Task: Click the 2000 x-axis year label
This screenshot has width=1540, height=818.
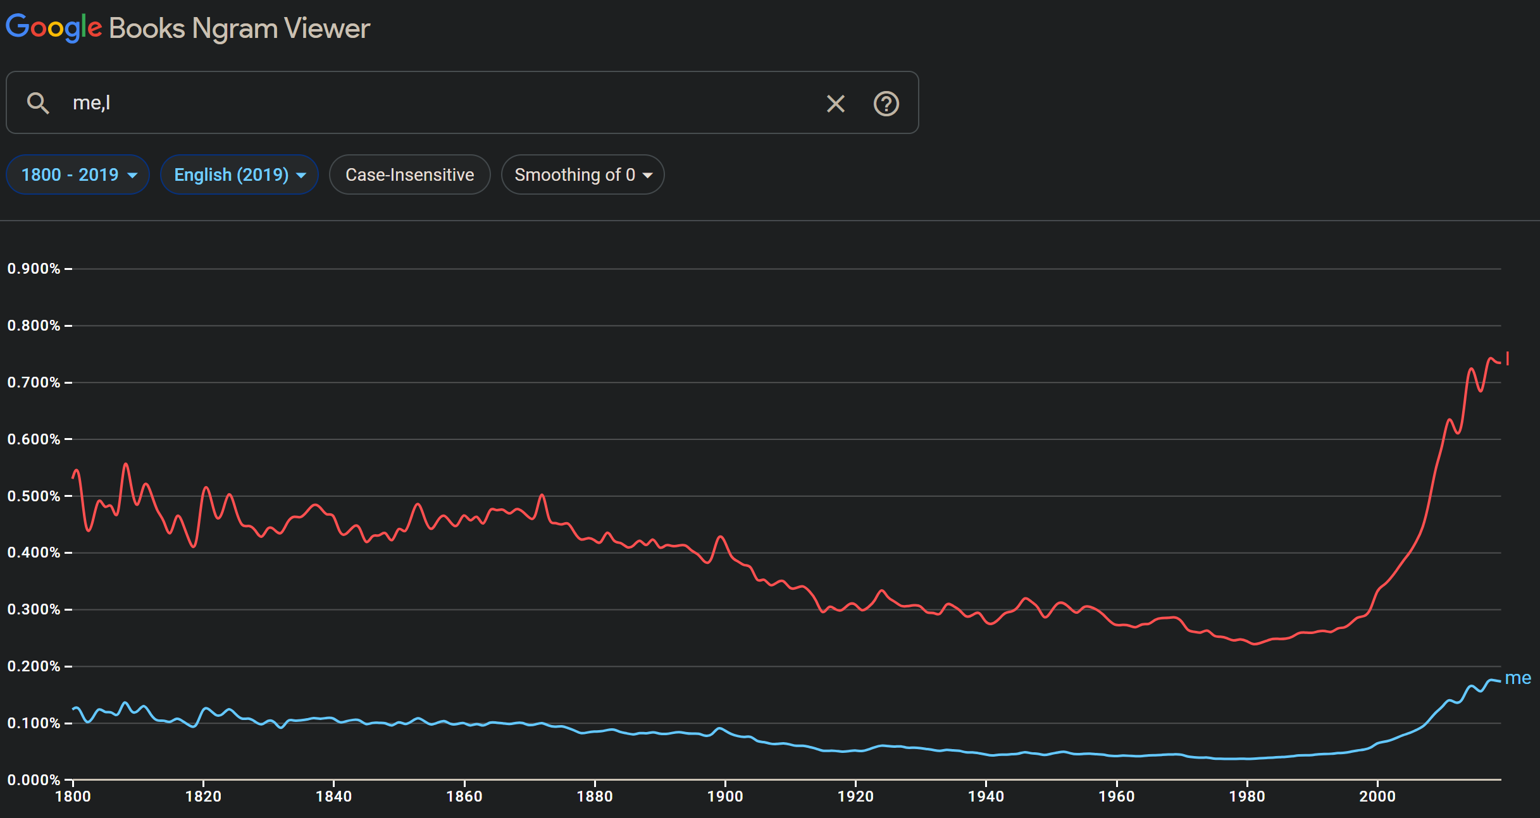Action: click(x=1377, y=797)
